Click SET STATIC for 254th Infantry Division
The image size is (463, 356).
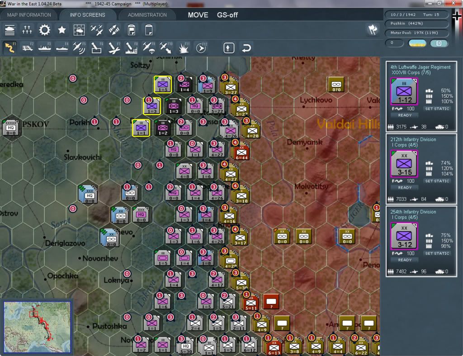[x=437, y=253]
